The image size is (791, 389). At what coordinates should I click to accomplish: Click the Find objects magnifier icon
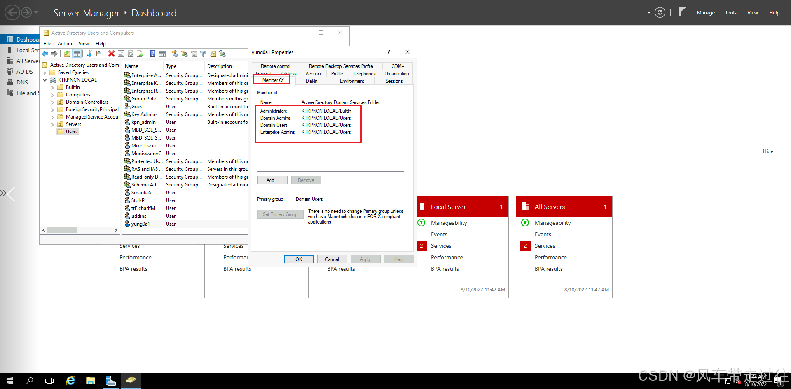click(x=213, y=54)
